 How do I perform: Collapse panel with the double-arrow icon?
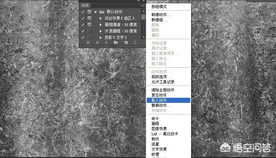(x=138, y=1)
